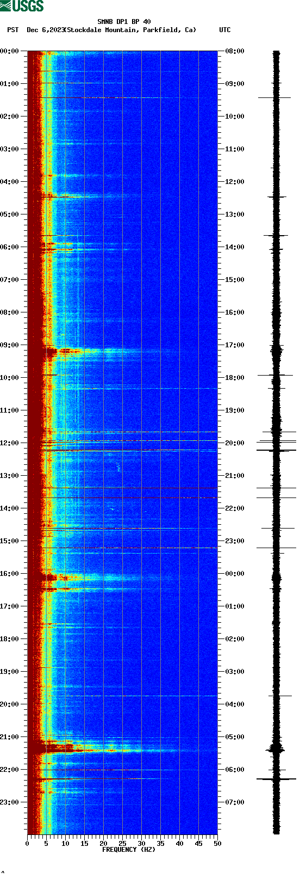Click the 09:00 label on PST axis
The height and width of the screenshot is (878, 300).
click(10, 345)
